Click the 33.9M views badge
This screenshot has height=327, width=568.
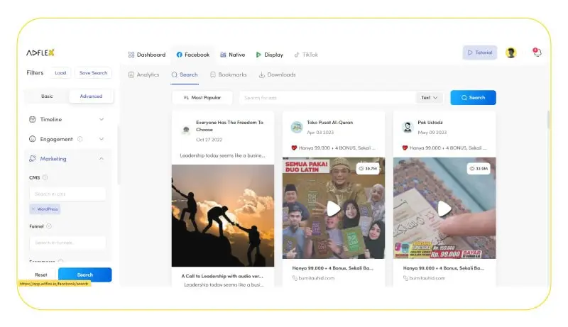[x=479, y=169]
